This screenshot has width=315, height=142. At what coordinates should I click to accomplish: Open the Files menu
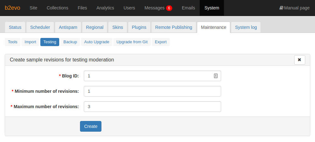(x=82, y=8)
